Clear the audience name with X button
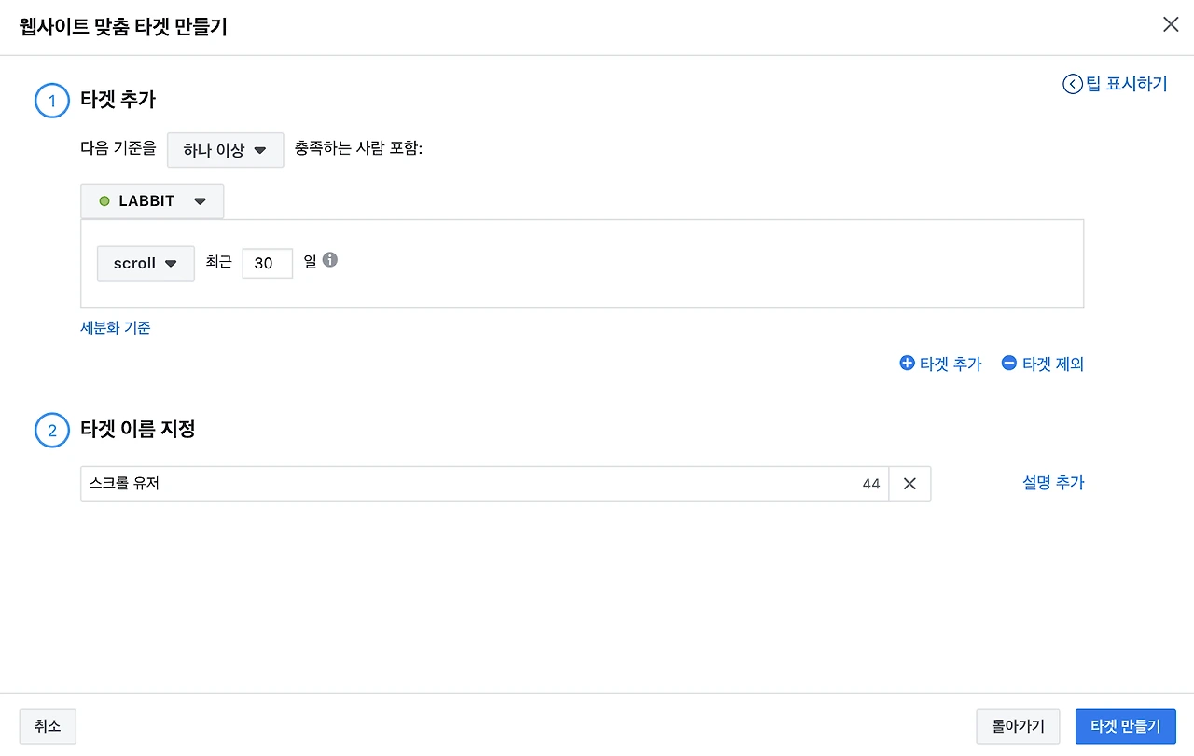 pyautogui.click(x=909, y=484)
